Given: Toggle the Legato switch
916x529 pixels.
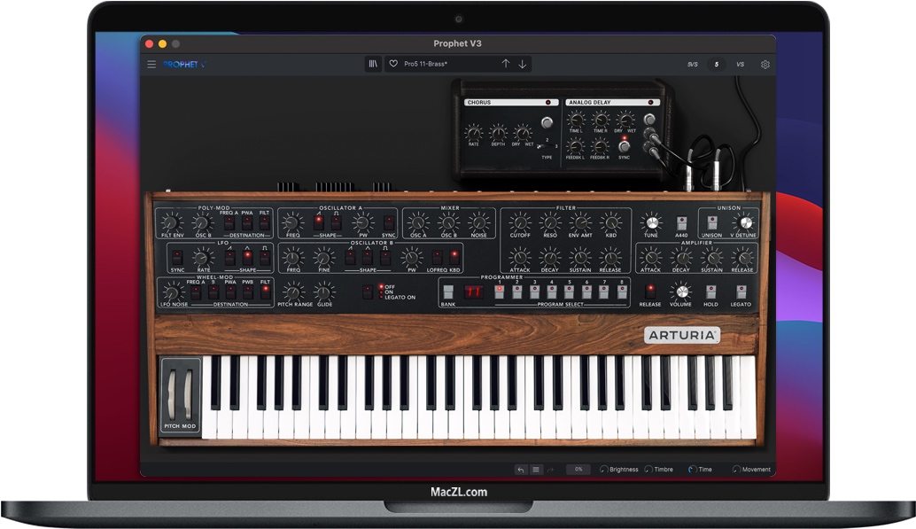Looking at the screenshot, I should [x=741, y=291].
